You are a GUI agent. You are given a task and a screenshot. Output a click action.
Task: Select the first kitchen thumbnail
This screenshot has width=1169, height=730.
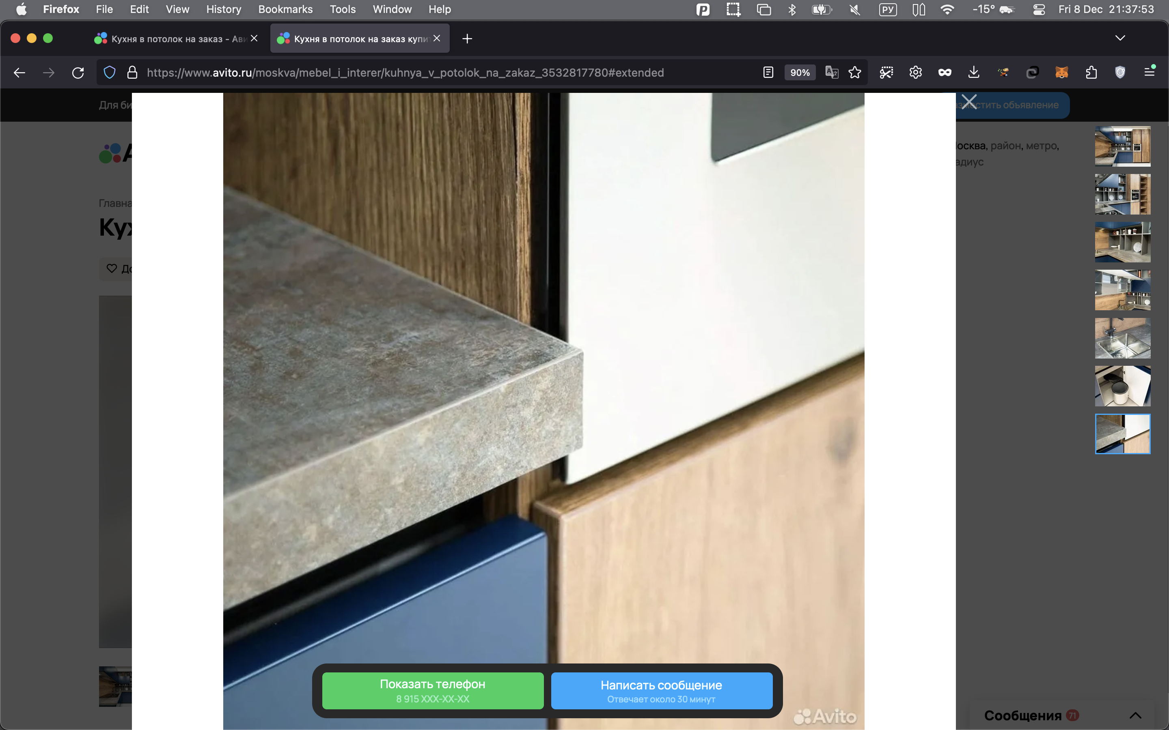[x=1122, y=146]
